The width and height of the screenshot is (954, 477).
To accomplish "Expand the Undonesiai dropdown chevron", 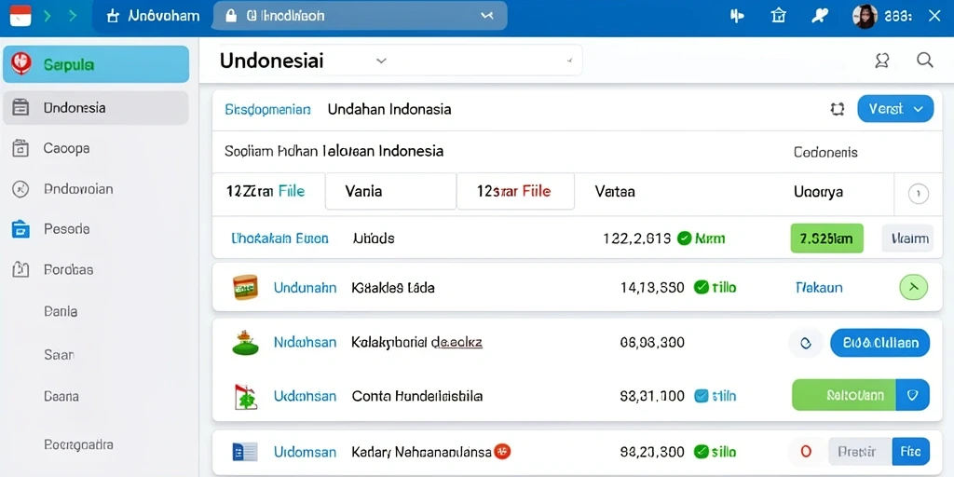I will [381, 61].
